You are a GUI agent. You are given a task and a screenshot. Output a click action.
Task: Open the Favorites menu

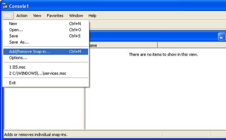(55, 16)
